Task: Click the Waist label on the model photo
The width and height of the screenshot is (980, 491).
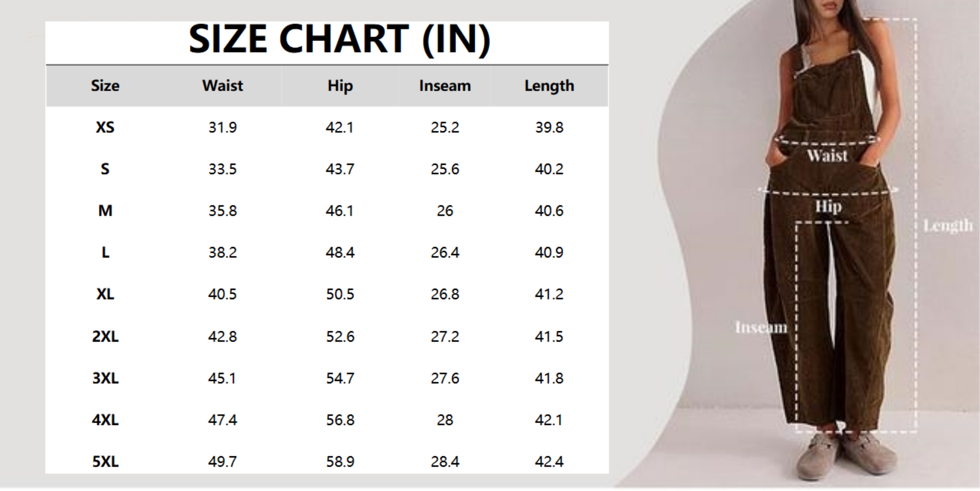Action: pyautogui.click(x=827, y=156)
